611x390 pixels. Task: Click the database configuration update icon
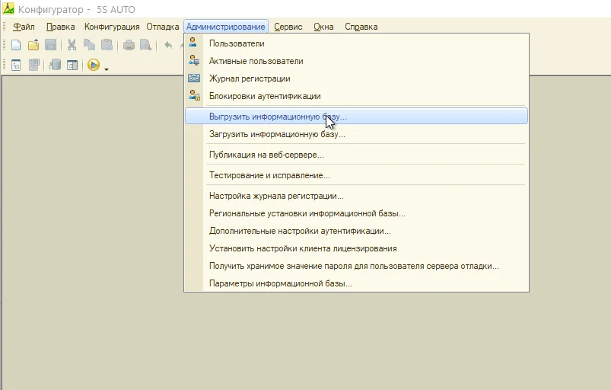pos(55,66)
